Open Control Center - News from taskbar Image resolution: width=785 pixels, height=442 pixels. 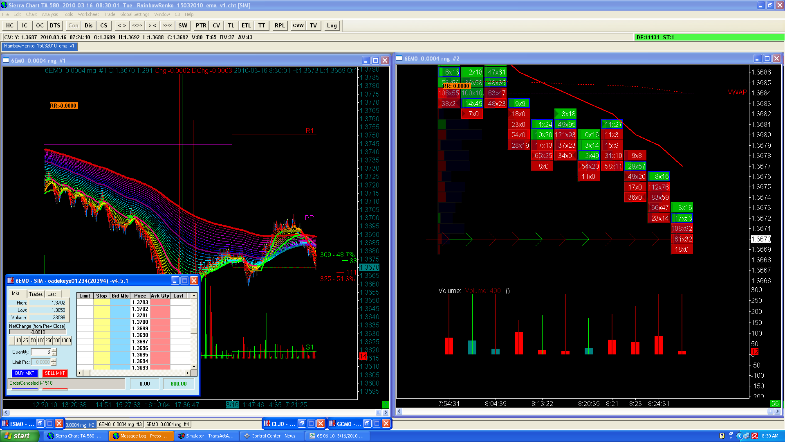click(272, 436)
